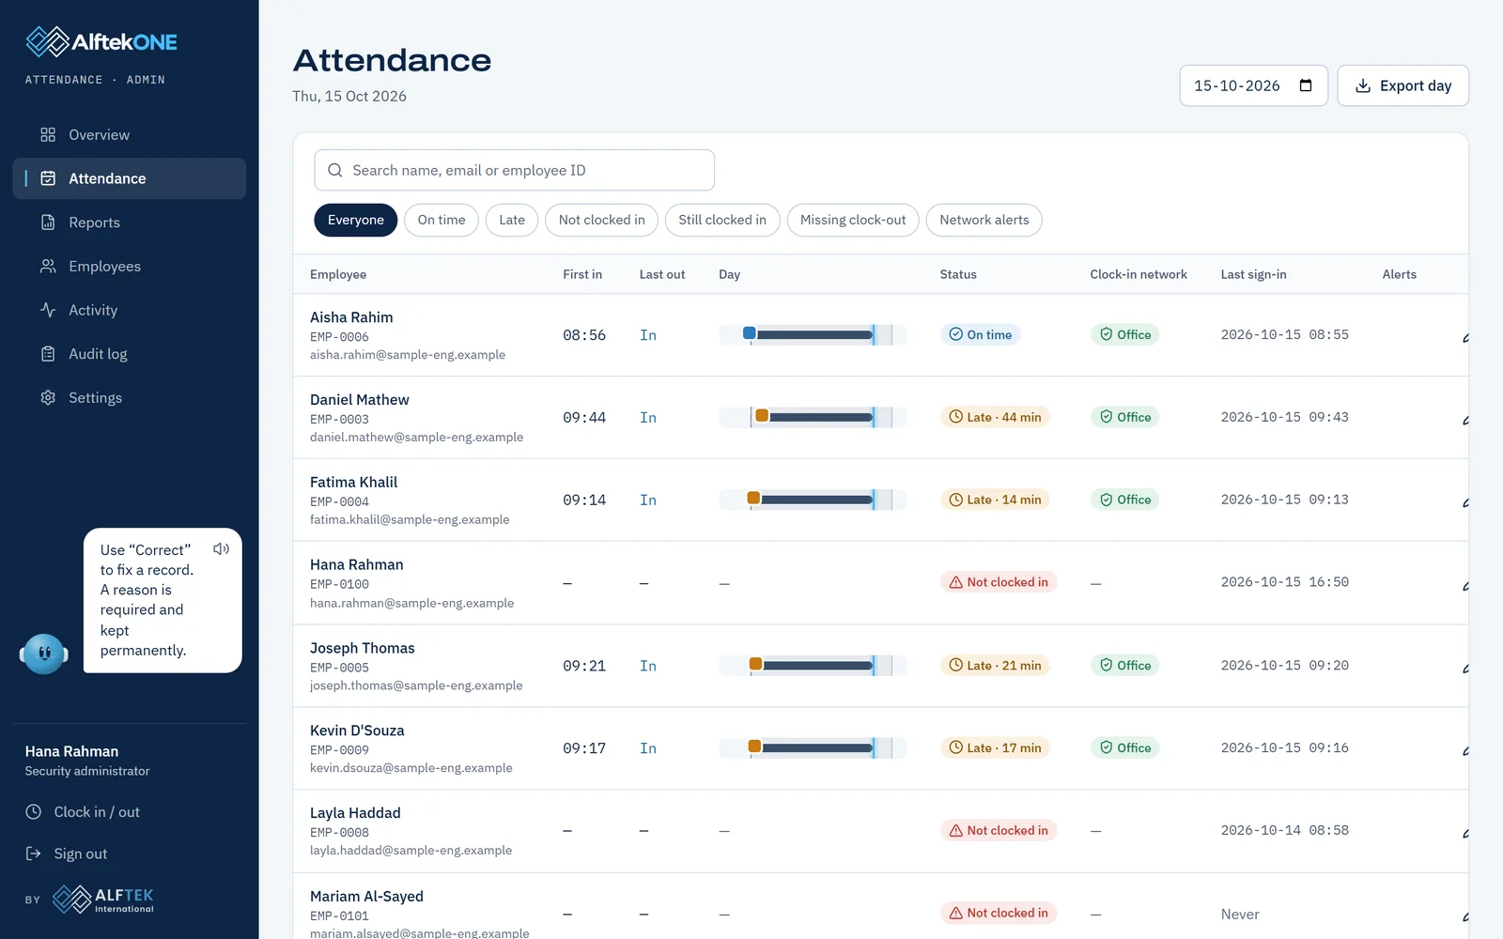This screenshot has width=1503, height=939.
Task: Click the edit icon for Joseph Thomas
Action: tap(1465, 668)
